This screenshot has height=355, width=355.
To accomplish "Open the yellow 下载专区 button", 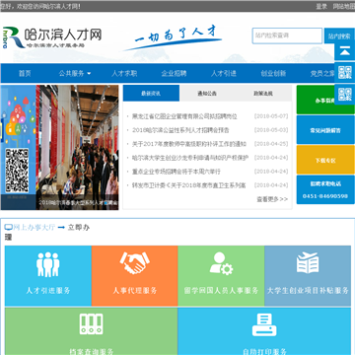I will click(325, 160).
